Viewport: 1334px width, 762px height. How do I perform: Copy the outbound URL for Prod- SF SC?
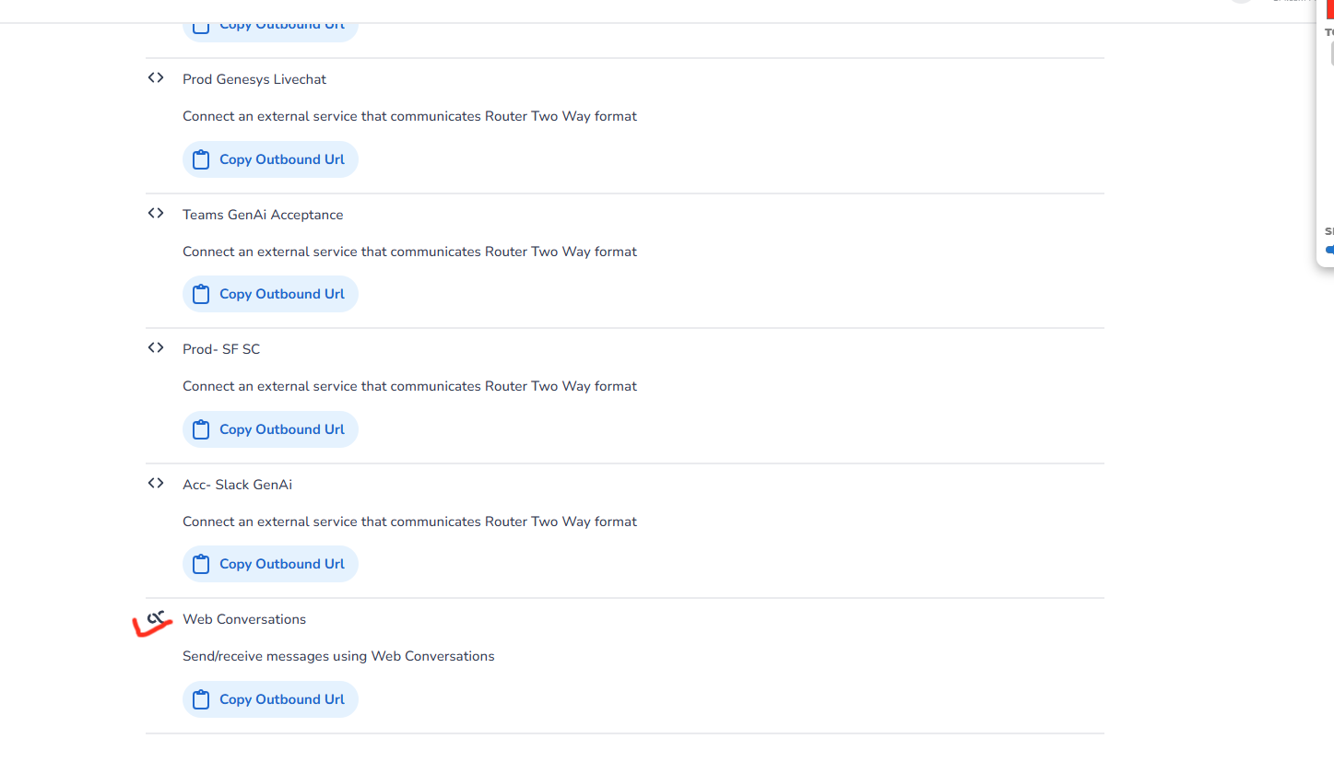tap(270, 429)
